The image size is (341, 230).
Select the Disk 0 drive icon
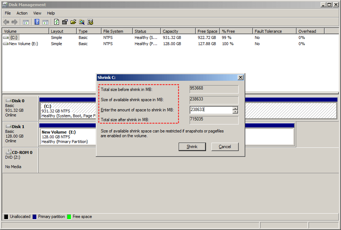[9, 100]
